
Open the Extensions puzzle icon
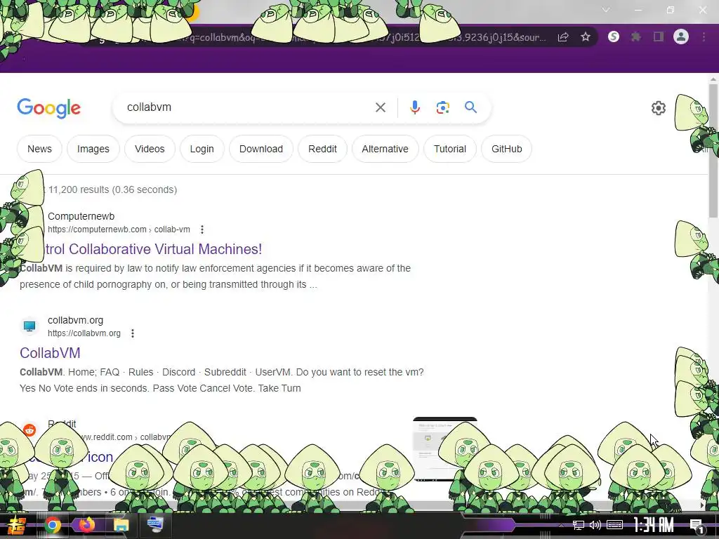click(636, 37)
